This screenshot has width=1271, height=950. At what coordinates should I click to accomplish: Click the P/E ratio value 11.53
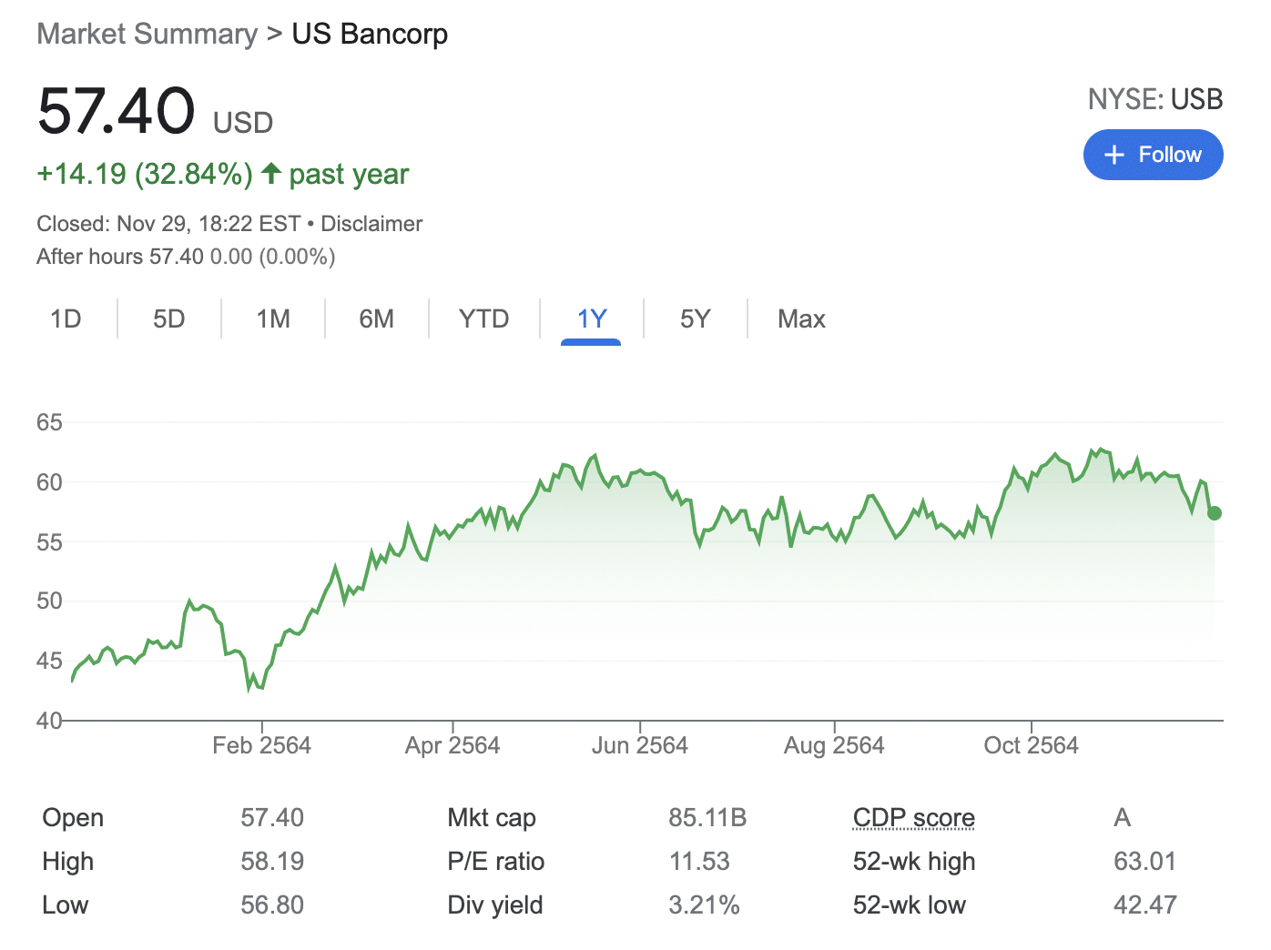(699, 861)
